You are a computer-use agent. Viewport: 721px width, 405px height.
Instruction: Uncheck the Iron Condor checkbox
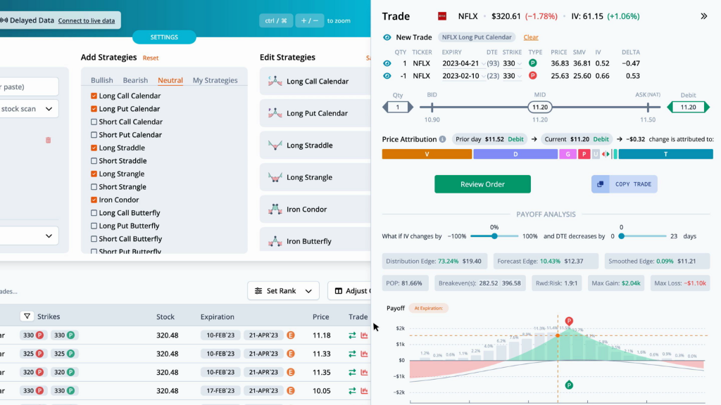94,200
